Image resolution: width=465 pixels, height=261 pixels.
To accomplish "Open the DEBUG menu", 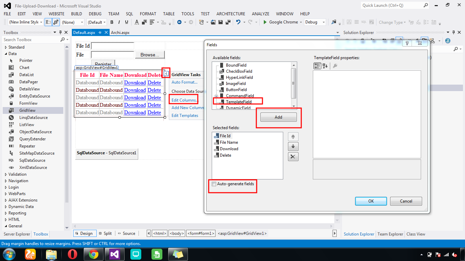I will (x=95, y=14).
